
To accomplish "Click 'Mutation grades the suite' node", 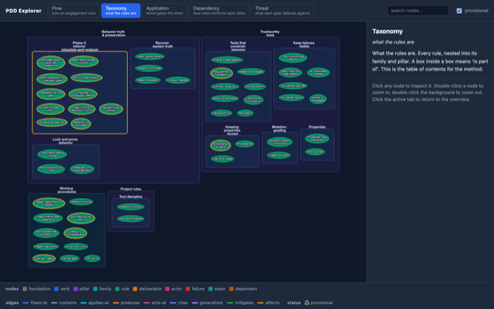I will click(279, 142).
